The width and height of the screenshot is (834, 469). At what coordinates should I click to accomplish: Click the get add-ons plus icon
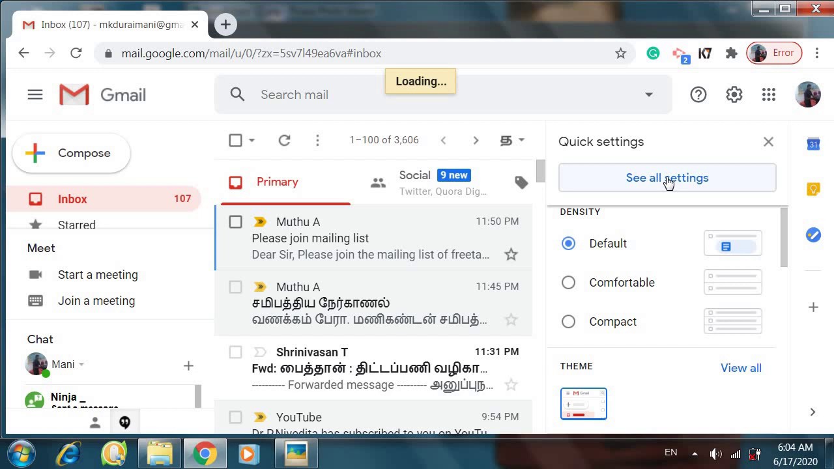[813, 307]
